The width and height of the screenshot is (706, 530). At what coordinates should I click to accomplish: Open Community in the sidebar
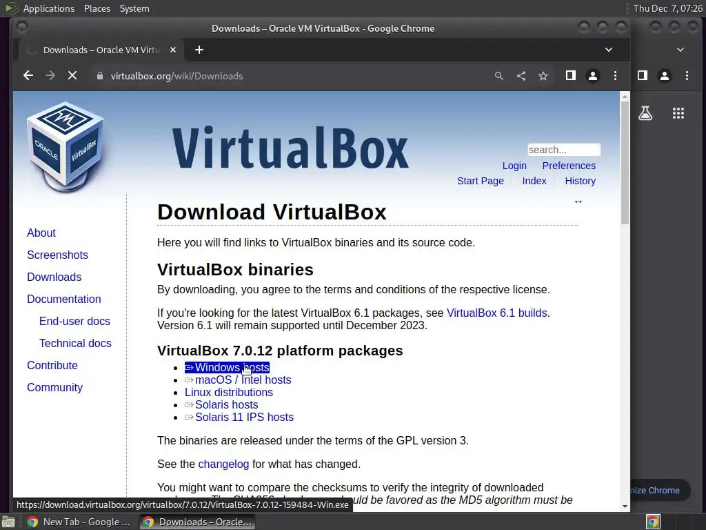click(54, 388)
